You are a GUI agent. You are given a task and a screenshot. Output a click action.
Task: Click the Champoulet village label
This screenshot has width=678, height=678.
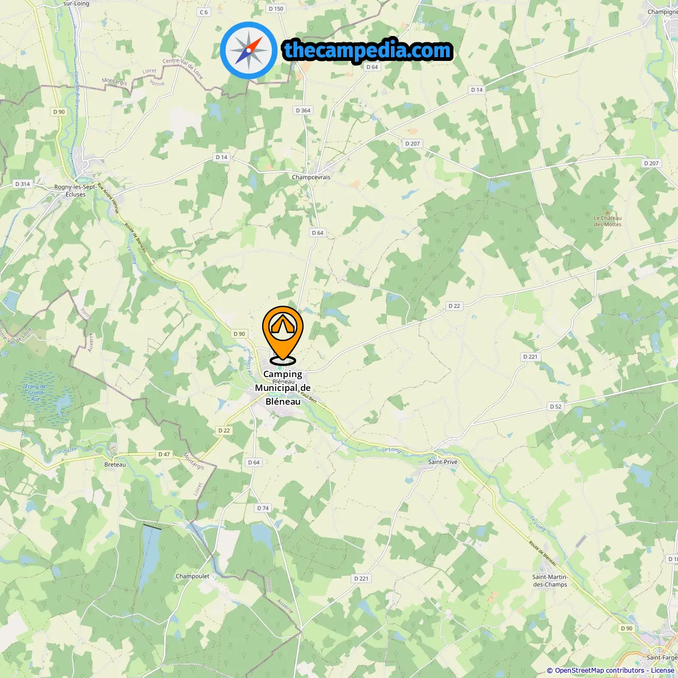click(192, 576)
